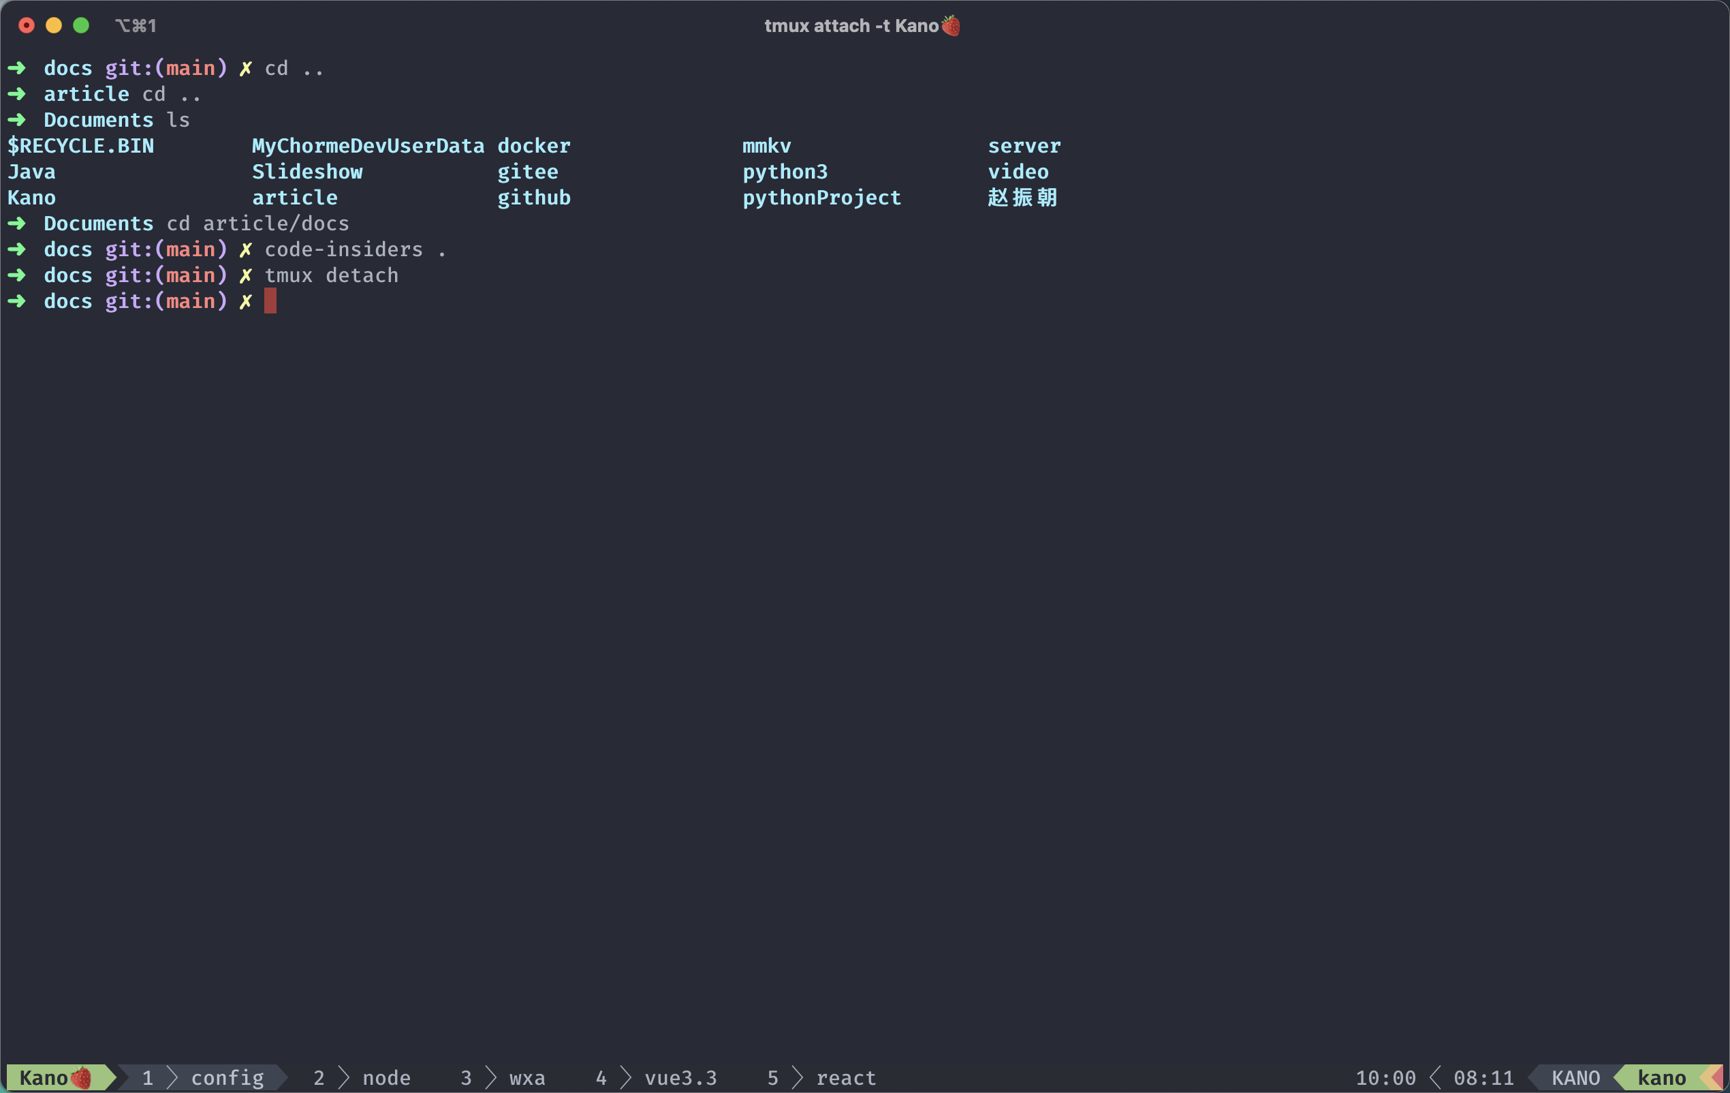The height and width of the screenshot is (1093, 1730).
Task: Open the article directory tree item
Action: 294,196
